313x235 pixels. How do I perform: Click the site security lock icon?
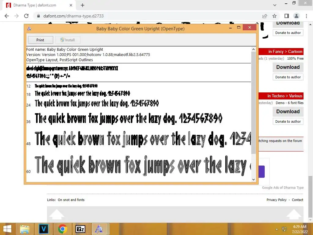[39, 16]
